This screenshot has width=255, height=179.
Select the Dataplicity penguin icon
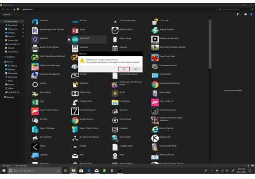[75, 85]
